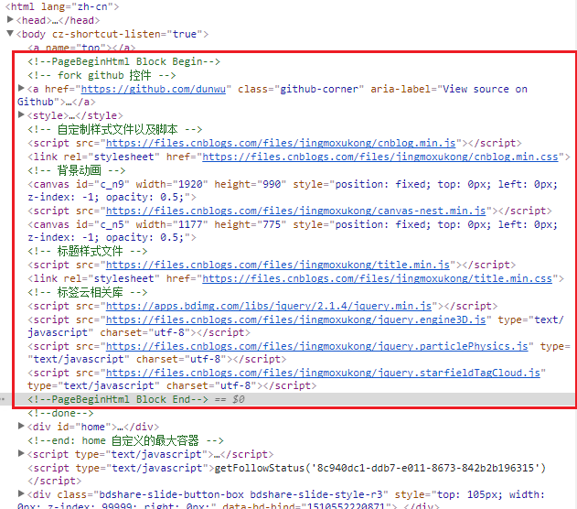This screenshot has width=577, height=509.
Task: Open the jquery.particlePhysics.js link
Action: pos(316,346)
